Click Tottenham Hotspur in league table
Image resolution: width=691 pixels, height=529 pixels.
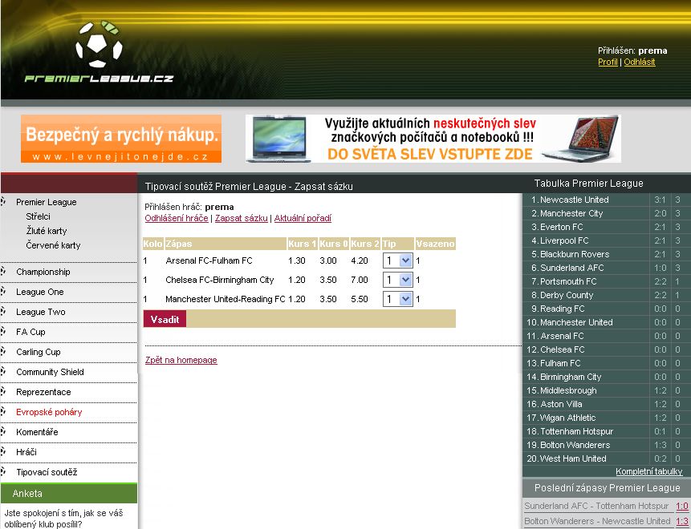tap(576, 432)
